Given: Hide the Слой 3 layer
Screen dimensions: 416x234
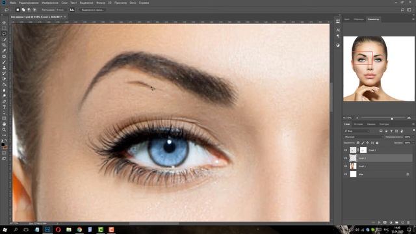Looking at the screenshot, I should 345,150.
